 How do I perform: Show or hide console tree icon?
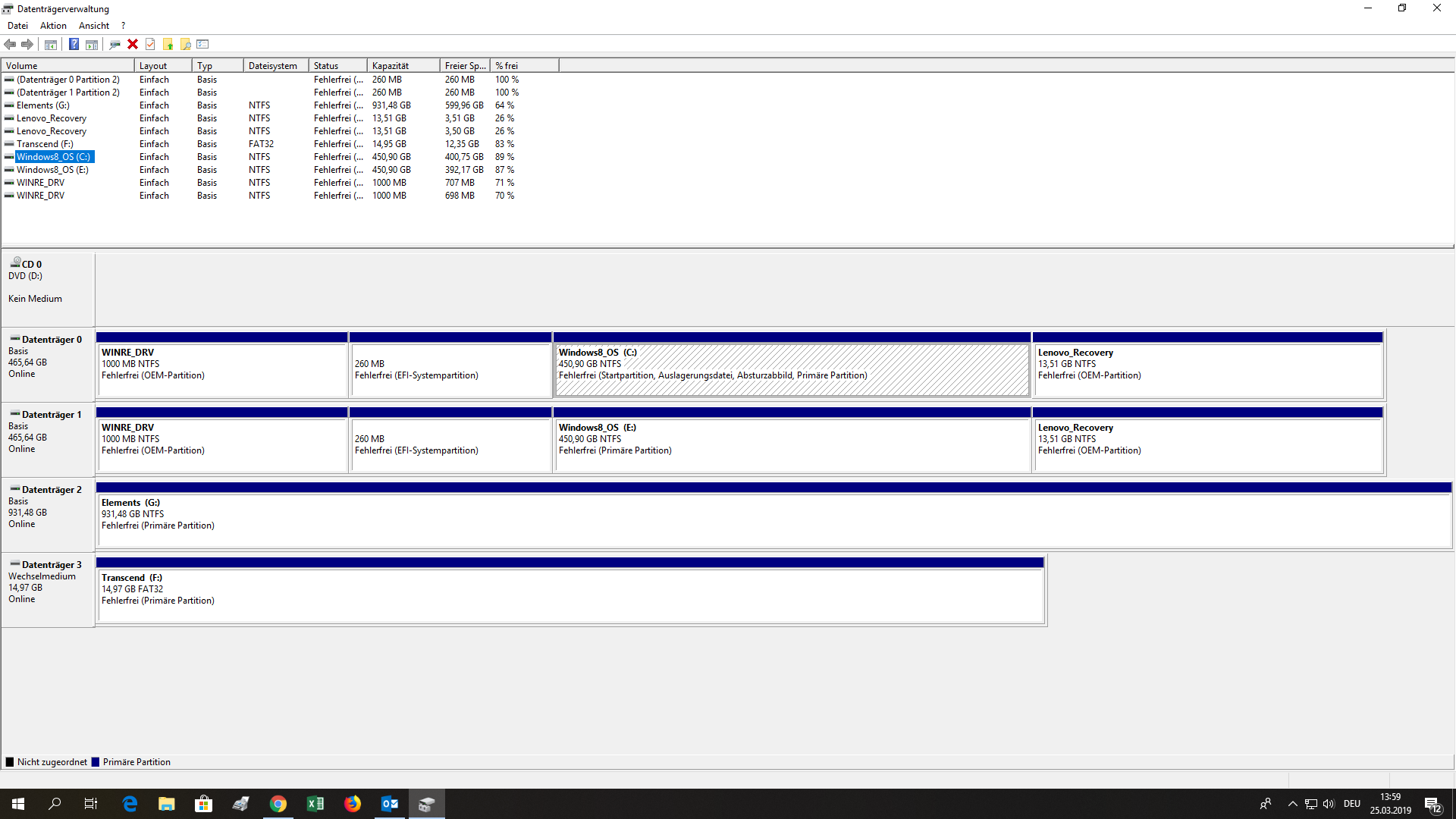pos(51,44)
